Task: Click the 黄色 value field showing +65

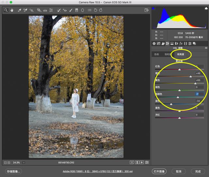Action: 200,80
